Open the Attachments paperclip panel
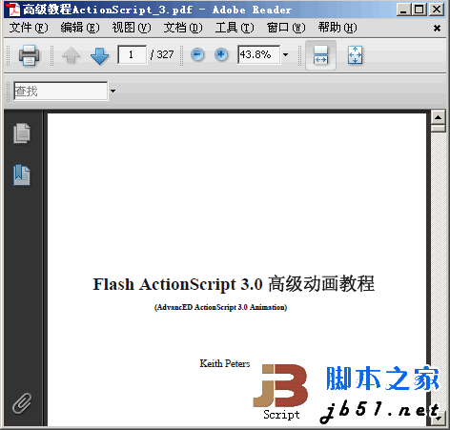 [x=22, y=403]
